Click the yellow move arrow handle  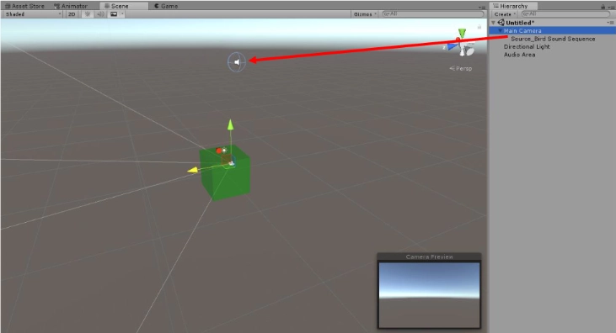(x=192, y=170)
